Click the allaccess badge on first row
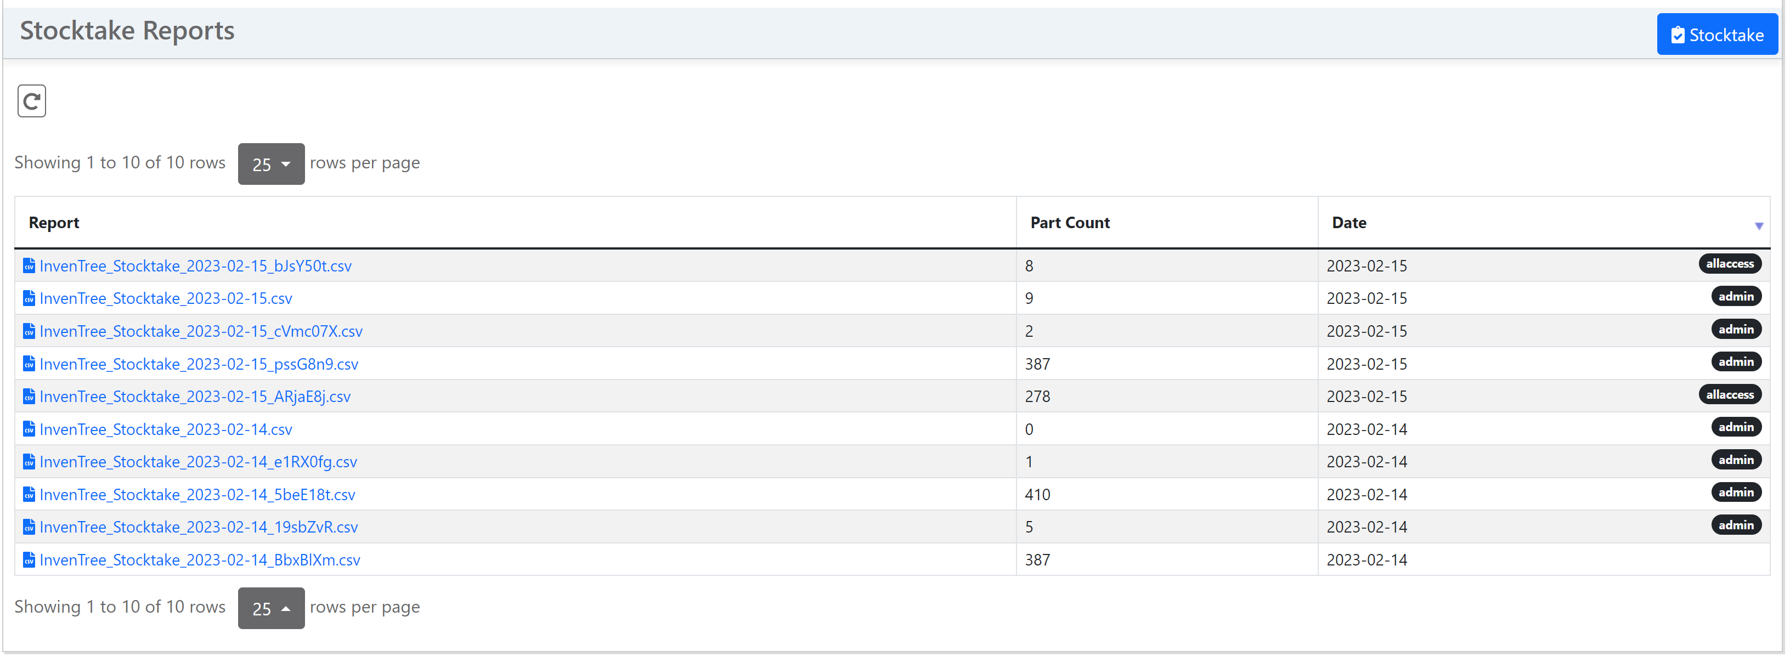The height and width of the screenshot is (662, 1790). 1729,264
